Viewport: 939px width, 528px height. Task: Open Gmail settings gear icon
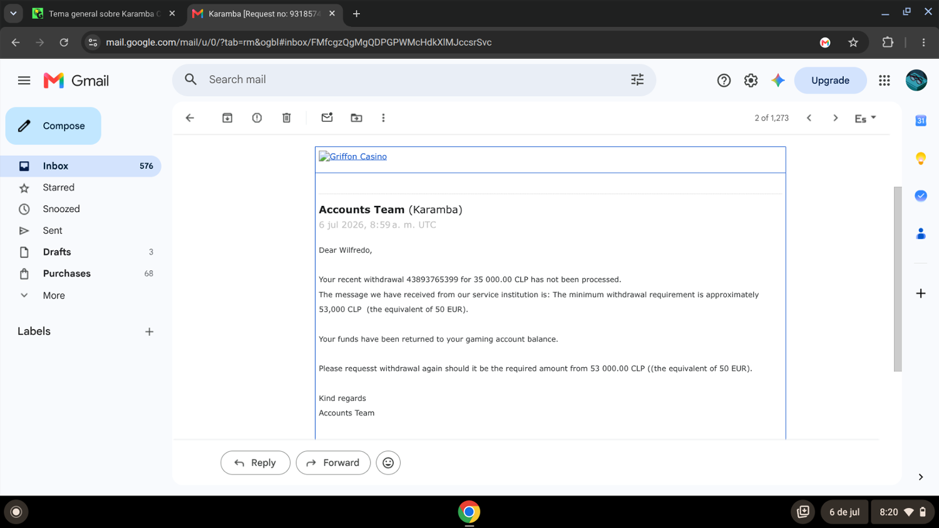(x=751, y=80)
